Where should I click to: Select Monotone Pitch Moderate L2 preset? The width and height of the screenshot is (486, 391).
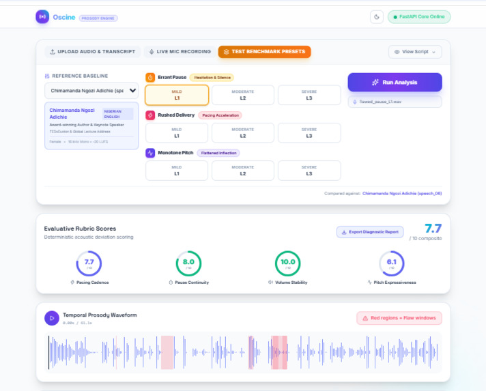click(243, 171)
